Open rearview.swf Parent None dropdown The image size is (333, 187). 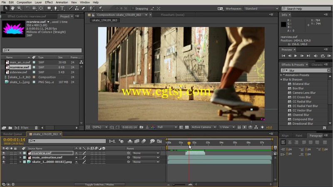point(146,153)
